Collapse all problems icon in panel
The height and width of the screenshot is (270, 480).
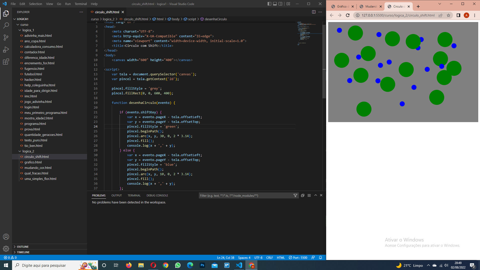click(x=303, y=195)
